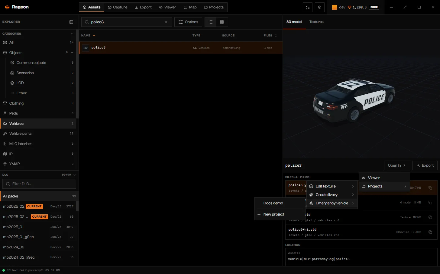
Task: Choose Projects in Open in menu
Action: tap(384, 186)
